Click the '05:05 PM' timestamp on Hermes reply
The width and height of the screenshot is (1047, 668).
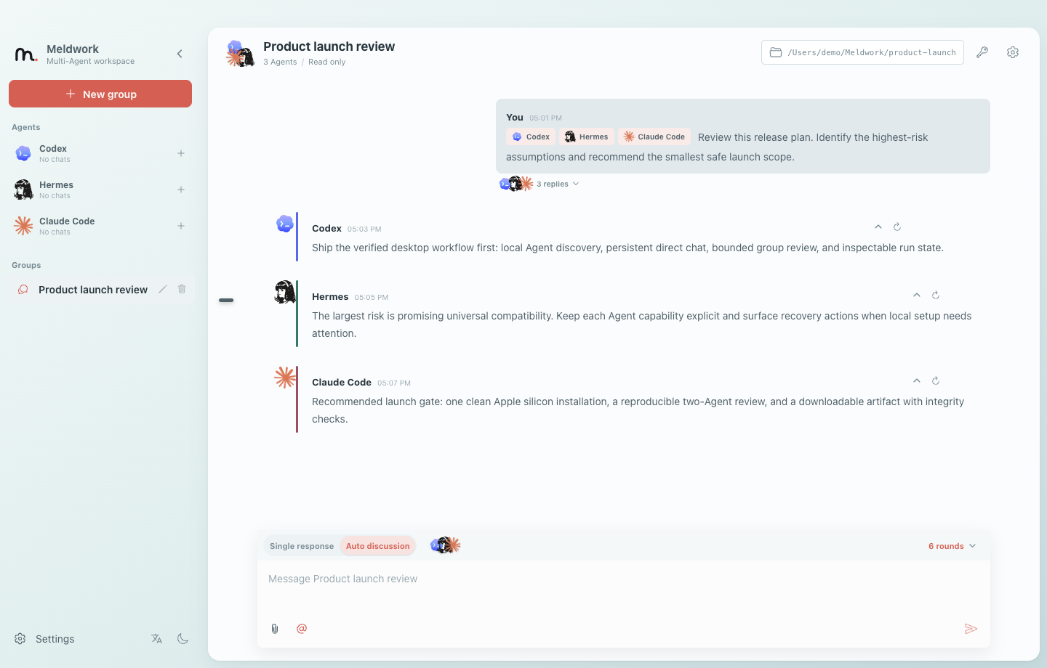coord(372,297)
